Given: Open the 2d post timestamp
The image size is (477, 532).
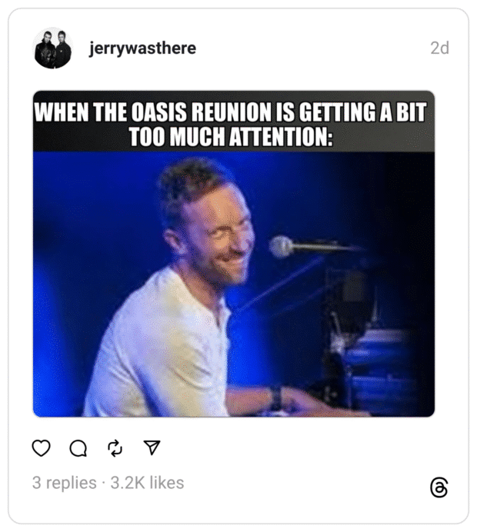Looking at the screenshot, I should (439, 48).
